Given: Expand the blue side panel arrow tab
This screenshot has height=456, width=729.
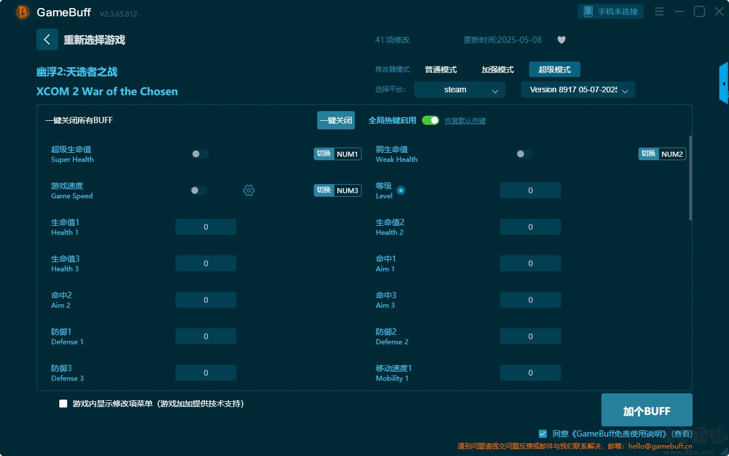Looking at the screenshot, I should pyautogui.click(x=724, y=83).
